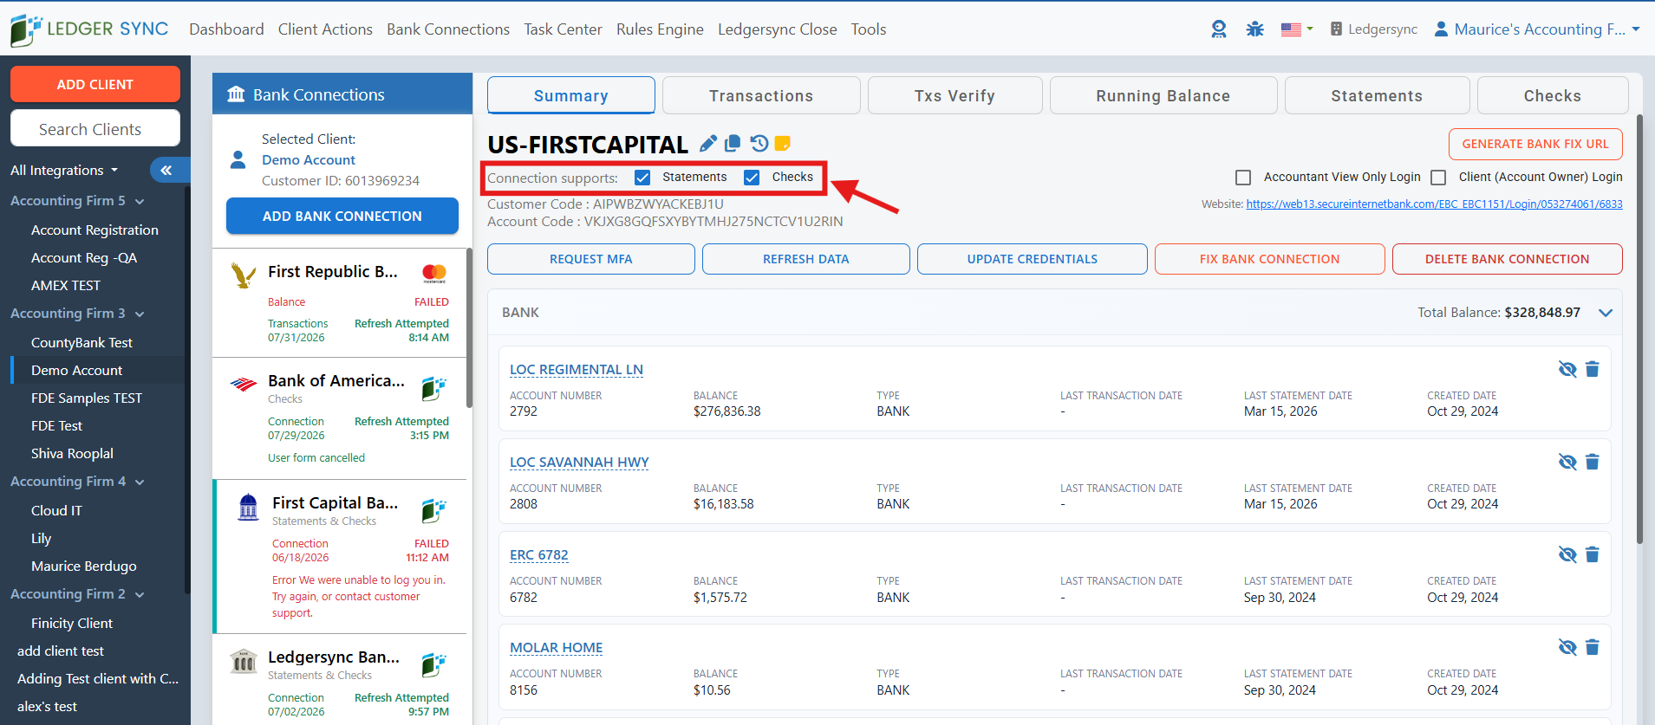
Task: Delete the LOC REGIMENTAL LN account with trash icon
Action: (x=1593, y=370)
